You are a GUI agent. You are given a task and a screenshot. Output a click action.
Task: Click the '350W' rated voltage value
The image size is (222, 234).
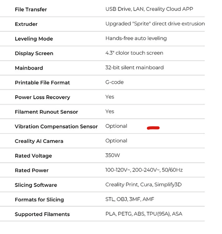[x=112, y=155]
